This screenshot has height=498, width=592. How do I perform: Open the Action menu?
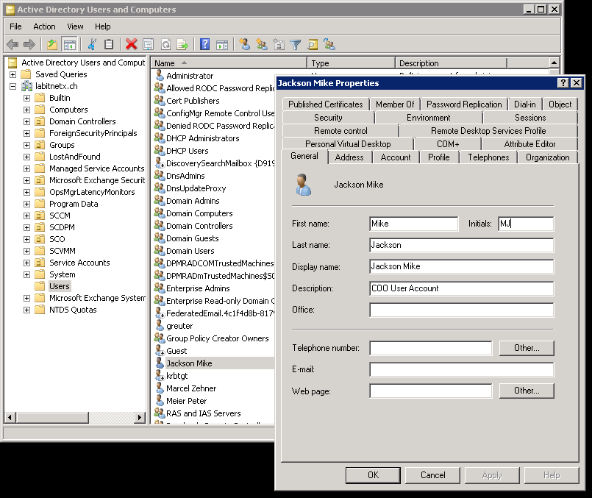point(44,26)
